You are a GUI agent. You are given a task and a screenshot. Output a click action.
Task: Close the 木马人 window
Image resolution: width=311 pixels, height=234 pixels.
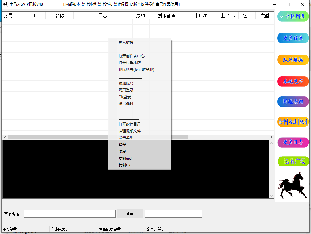pos(302,4)
